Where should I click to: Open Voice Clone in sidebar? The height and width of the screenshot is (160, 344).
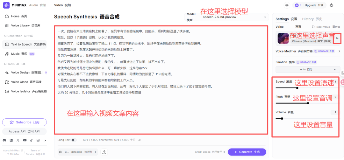(x=24, y=82)
